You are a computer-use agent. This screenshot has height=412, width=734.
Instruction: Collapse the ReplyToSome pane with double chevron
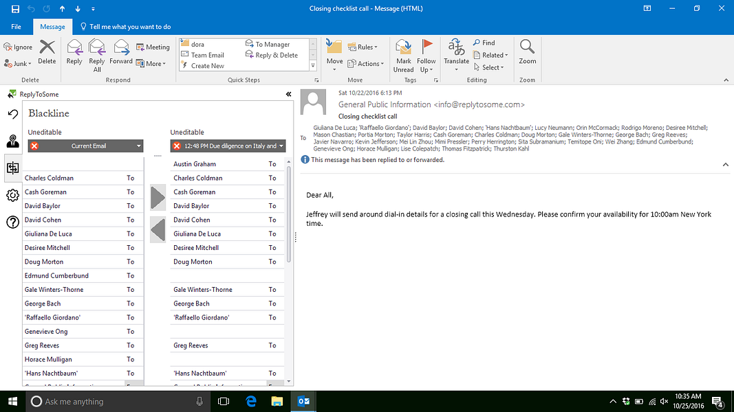tap(288, 94)
